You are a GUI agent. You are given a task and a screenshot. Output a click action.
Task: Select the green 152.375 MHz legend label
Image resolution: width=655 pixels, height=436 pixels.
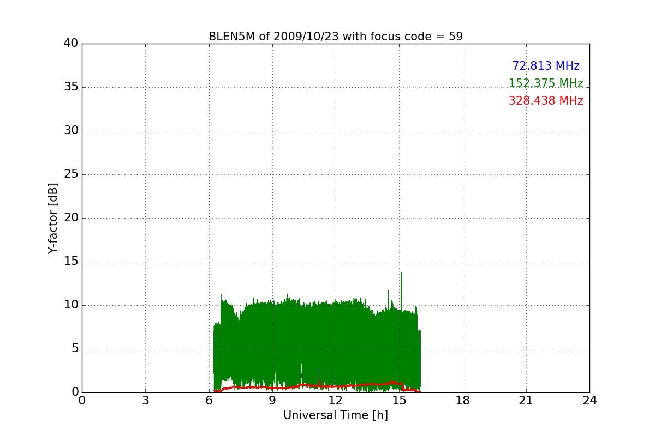pyautogui.click(x=546, y=83)
